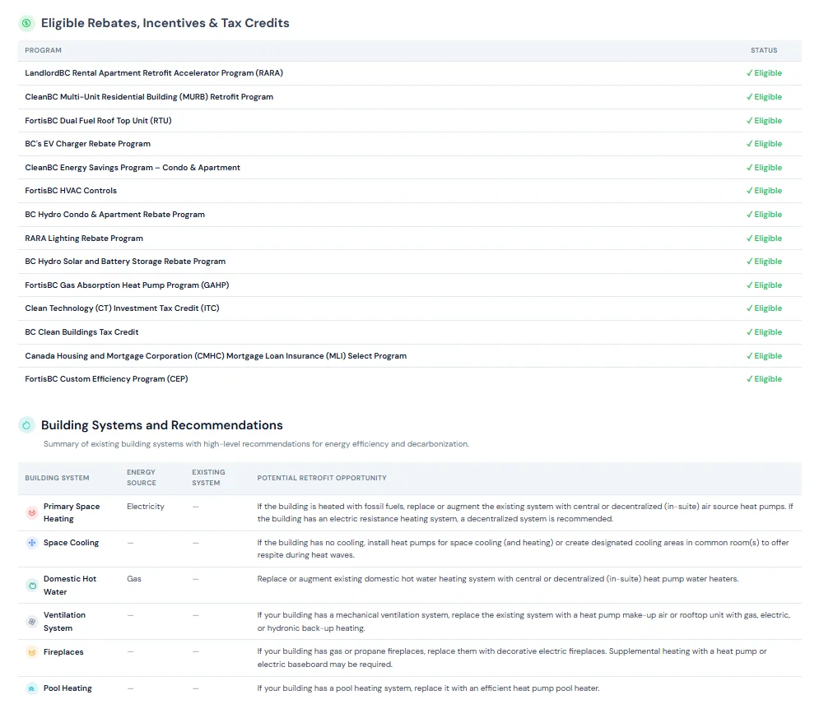Click the Space Cooling label
This screenshot has height=718, width=819.
(71, 543)
